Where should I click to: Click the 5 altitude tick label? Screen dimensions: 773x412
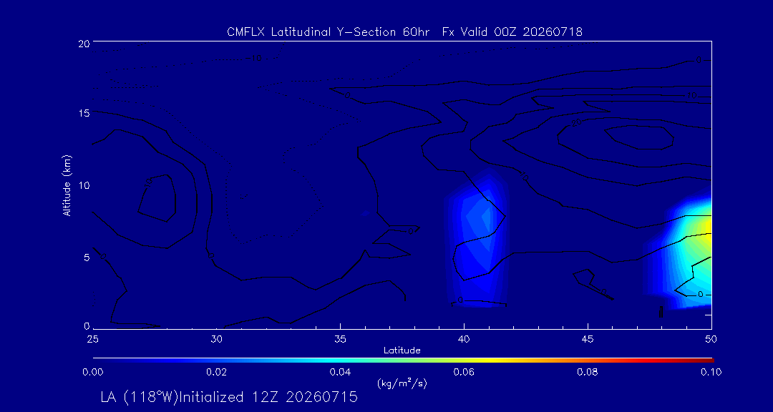87,257
